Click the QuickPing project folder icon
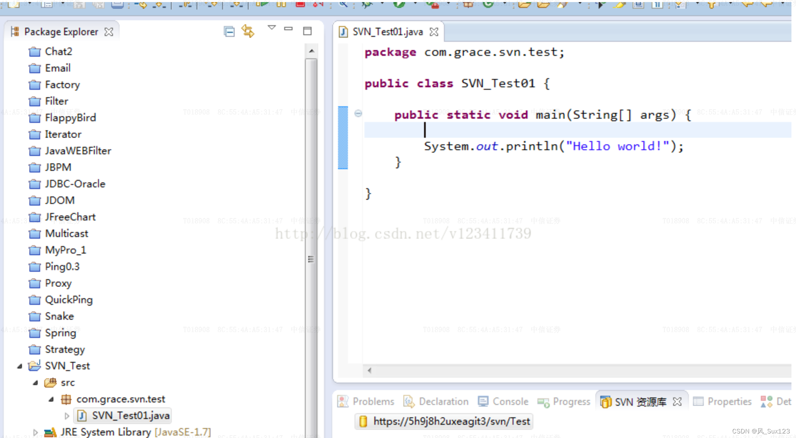 pos(35,300)
